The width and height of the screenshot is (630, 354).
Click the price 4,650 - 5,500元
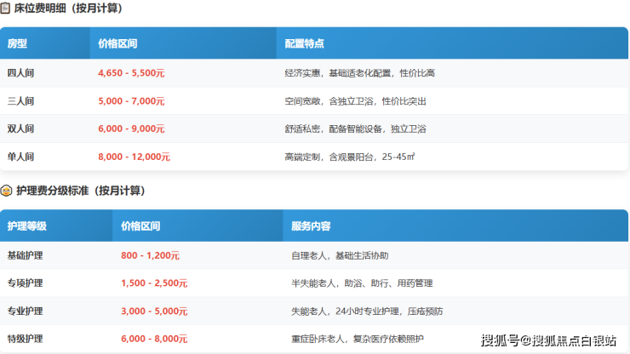point(131,73)
